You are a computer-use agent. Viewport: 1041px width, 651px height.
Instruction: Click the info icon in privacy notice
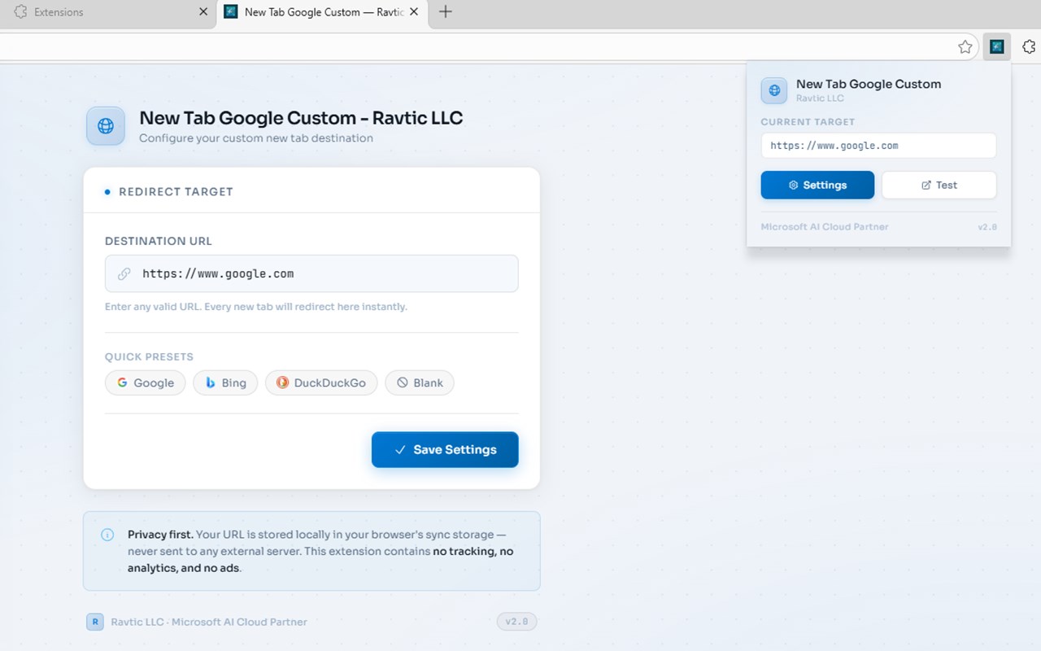pyautogui.click(x=107, y=535)
